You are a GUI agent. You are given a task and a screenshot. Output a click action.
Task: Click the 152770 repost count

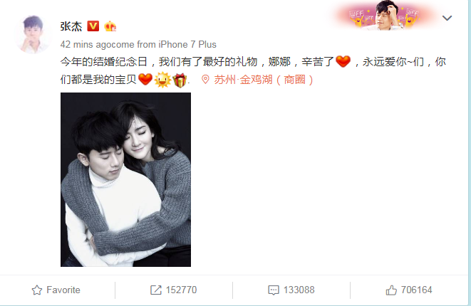pyautogui.click(x=181, y=290)
